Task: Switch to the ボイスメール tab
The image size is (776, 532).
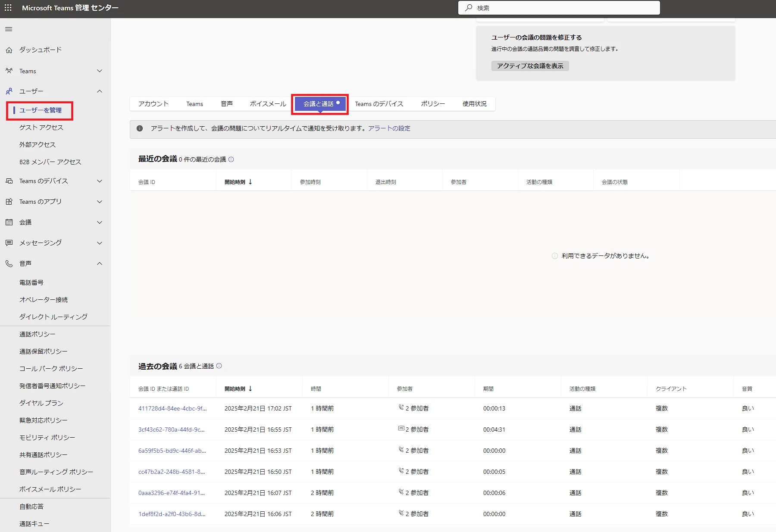Action: click(268, 104)
